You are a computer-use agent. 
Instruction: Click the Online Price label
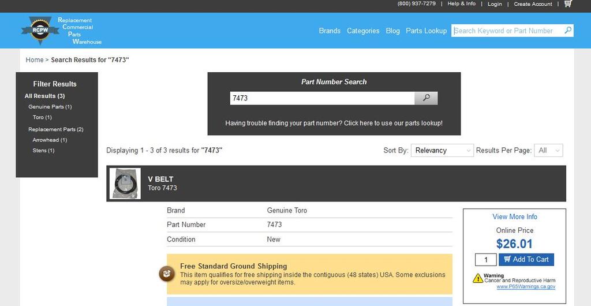click(x=514, y=230)
